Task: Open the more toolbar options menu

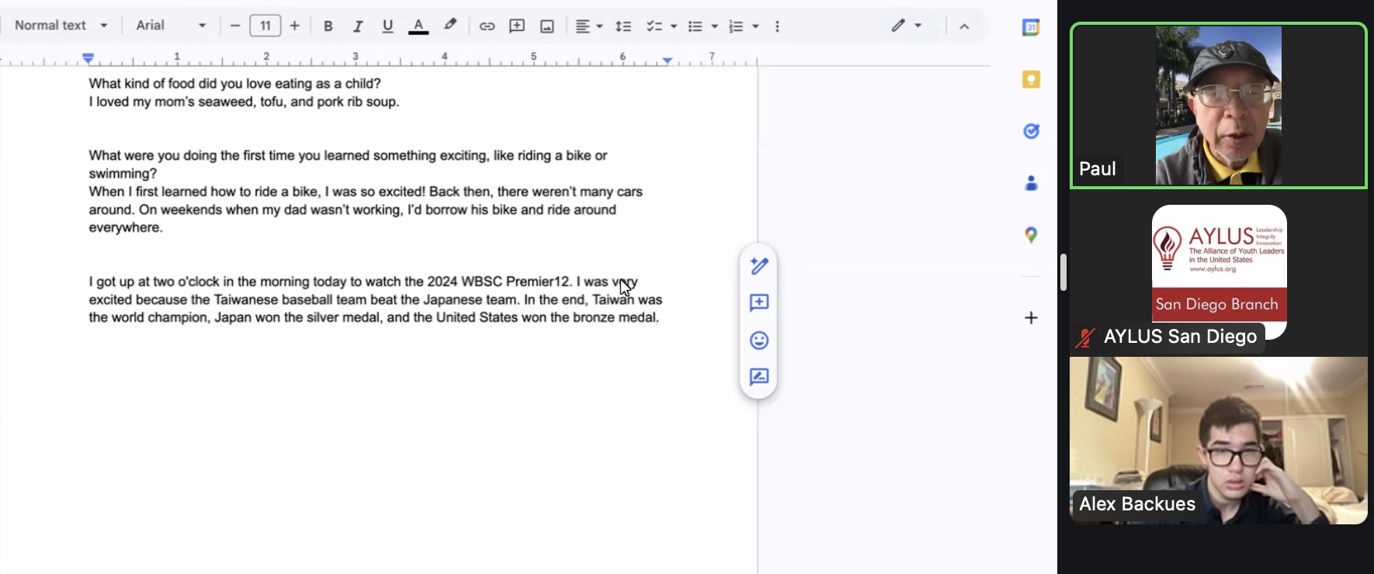Action: coord(777,26)
